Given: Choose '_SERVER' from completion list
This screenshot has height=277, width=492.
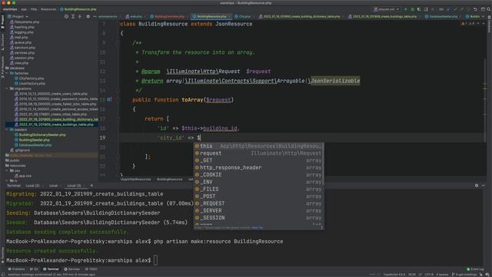Looking at the screenshot, I should coord(258,211).
